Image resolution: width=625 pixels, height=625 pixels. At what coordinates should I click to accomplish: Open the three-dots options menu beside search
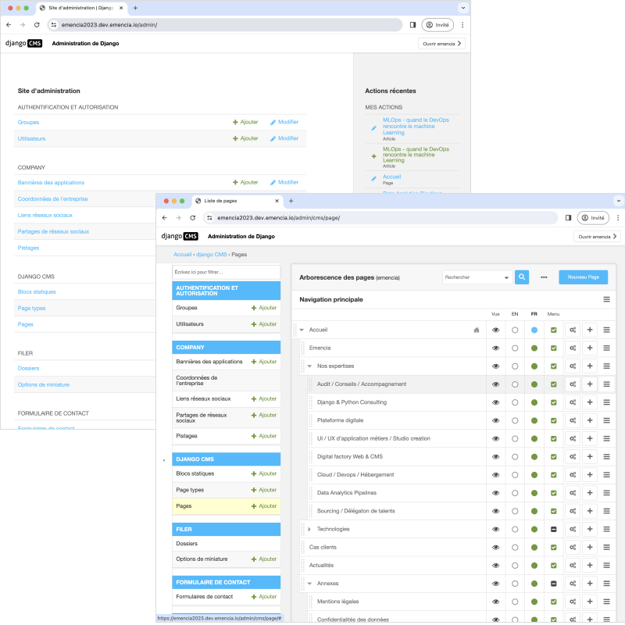pos(544,277)
